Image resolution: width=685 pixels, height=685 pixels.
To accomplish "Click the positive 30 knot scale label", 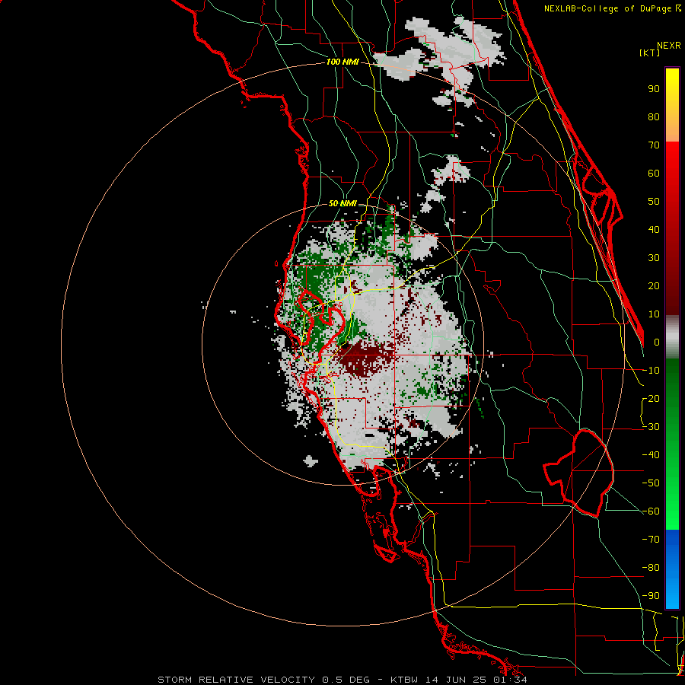I will pos(654,258).
